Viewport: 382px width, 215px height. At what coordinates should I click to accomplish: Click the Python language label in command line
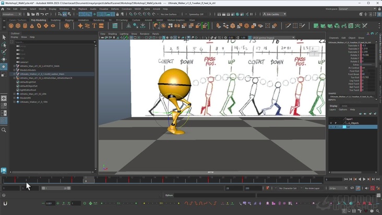point(169,195)
